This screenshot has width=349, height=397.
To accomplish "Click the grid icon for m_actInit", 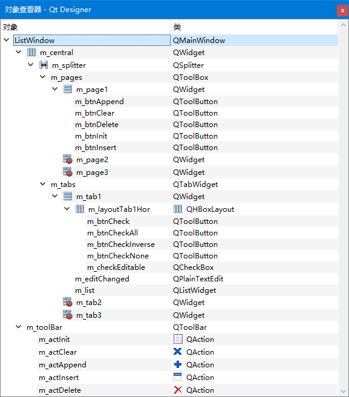I will tap(178, 339).
